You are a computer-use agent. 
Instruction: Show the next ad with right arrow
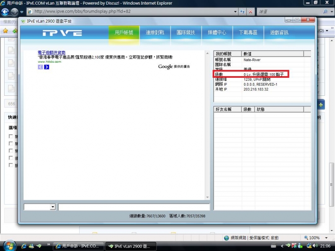[x=46, y=67]
